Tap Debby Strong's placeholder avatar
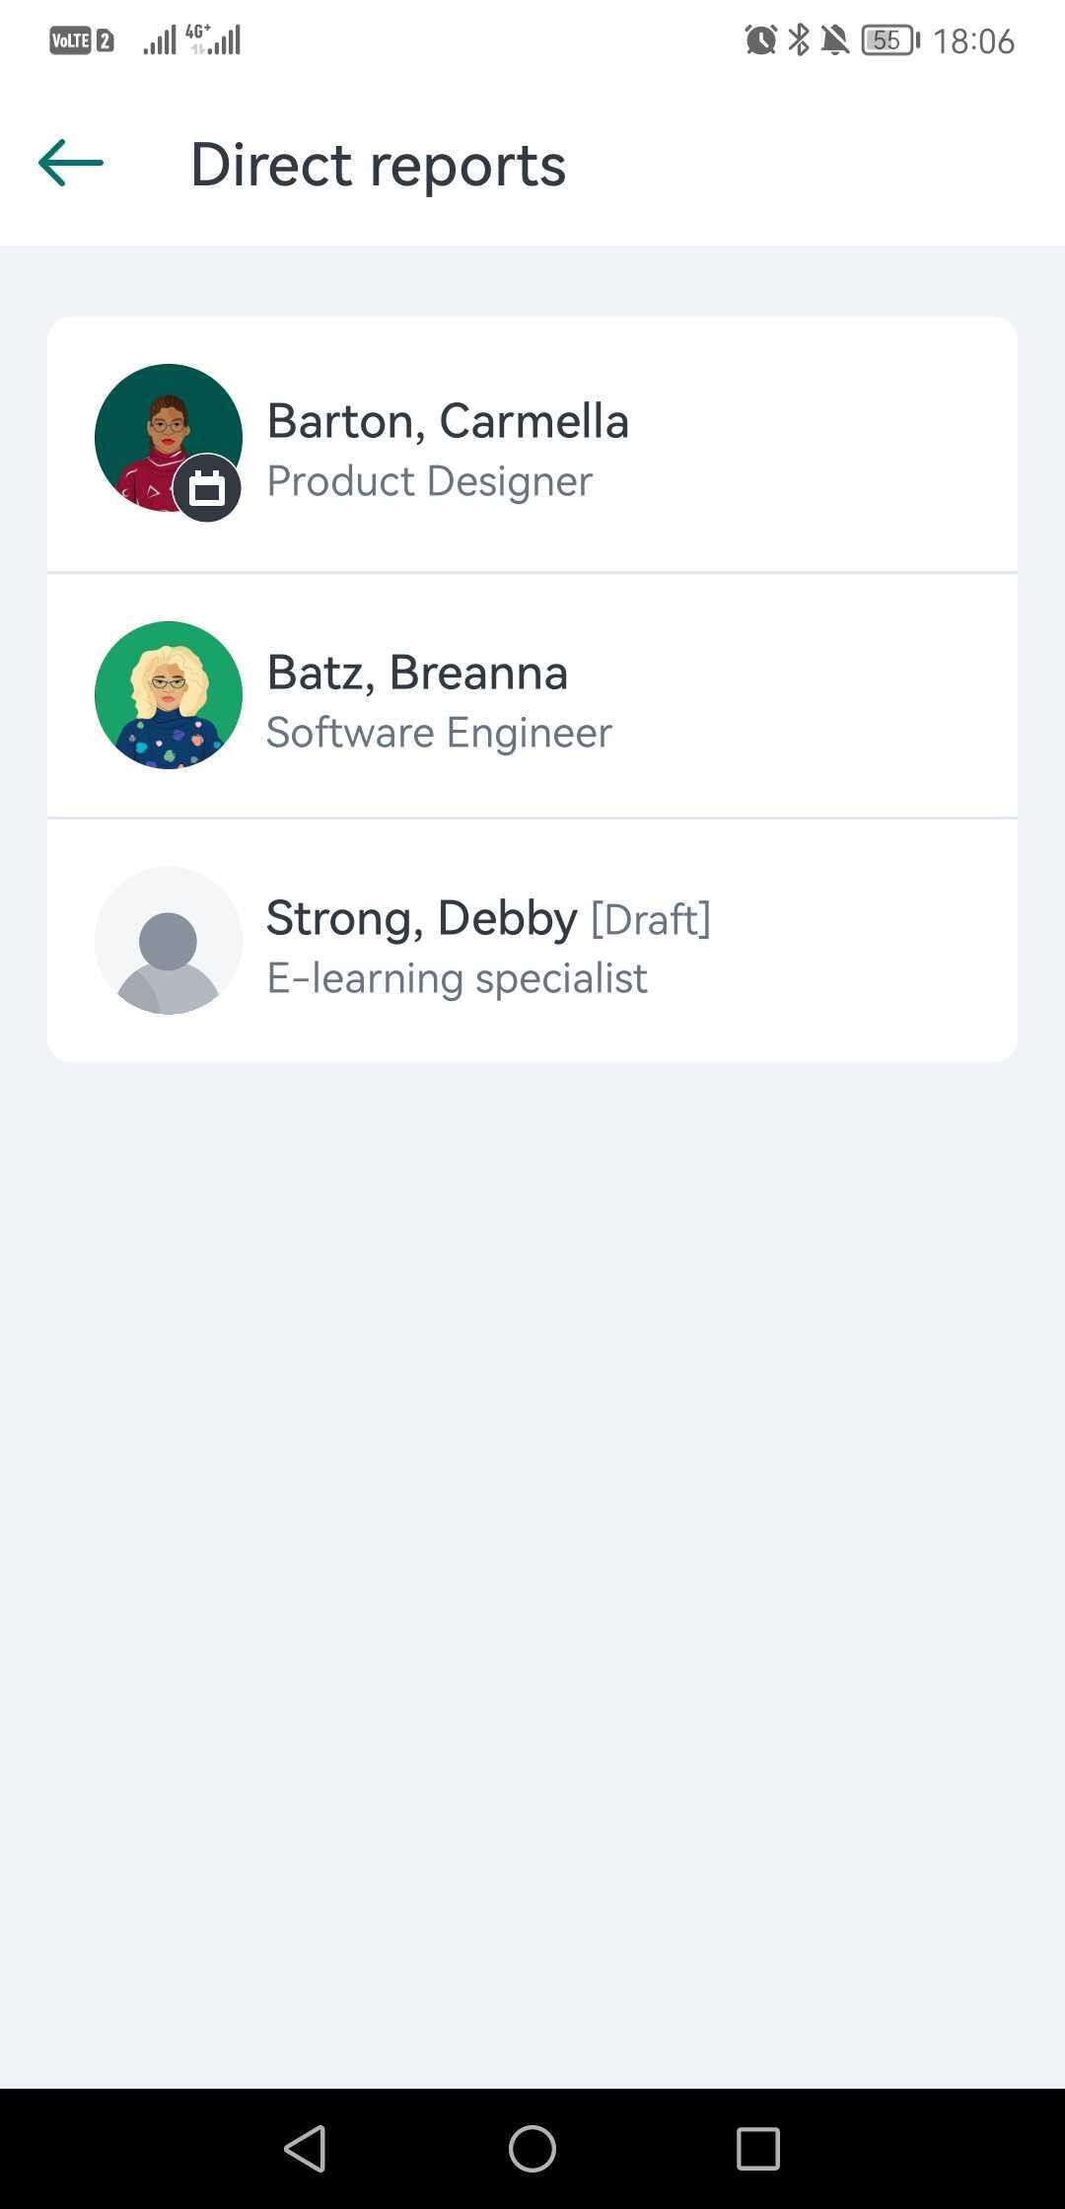The width and height of the screenshot is (1065, 2209). click(169, 941)
